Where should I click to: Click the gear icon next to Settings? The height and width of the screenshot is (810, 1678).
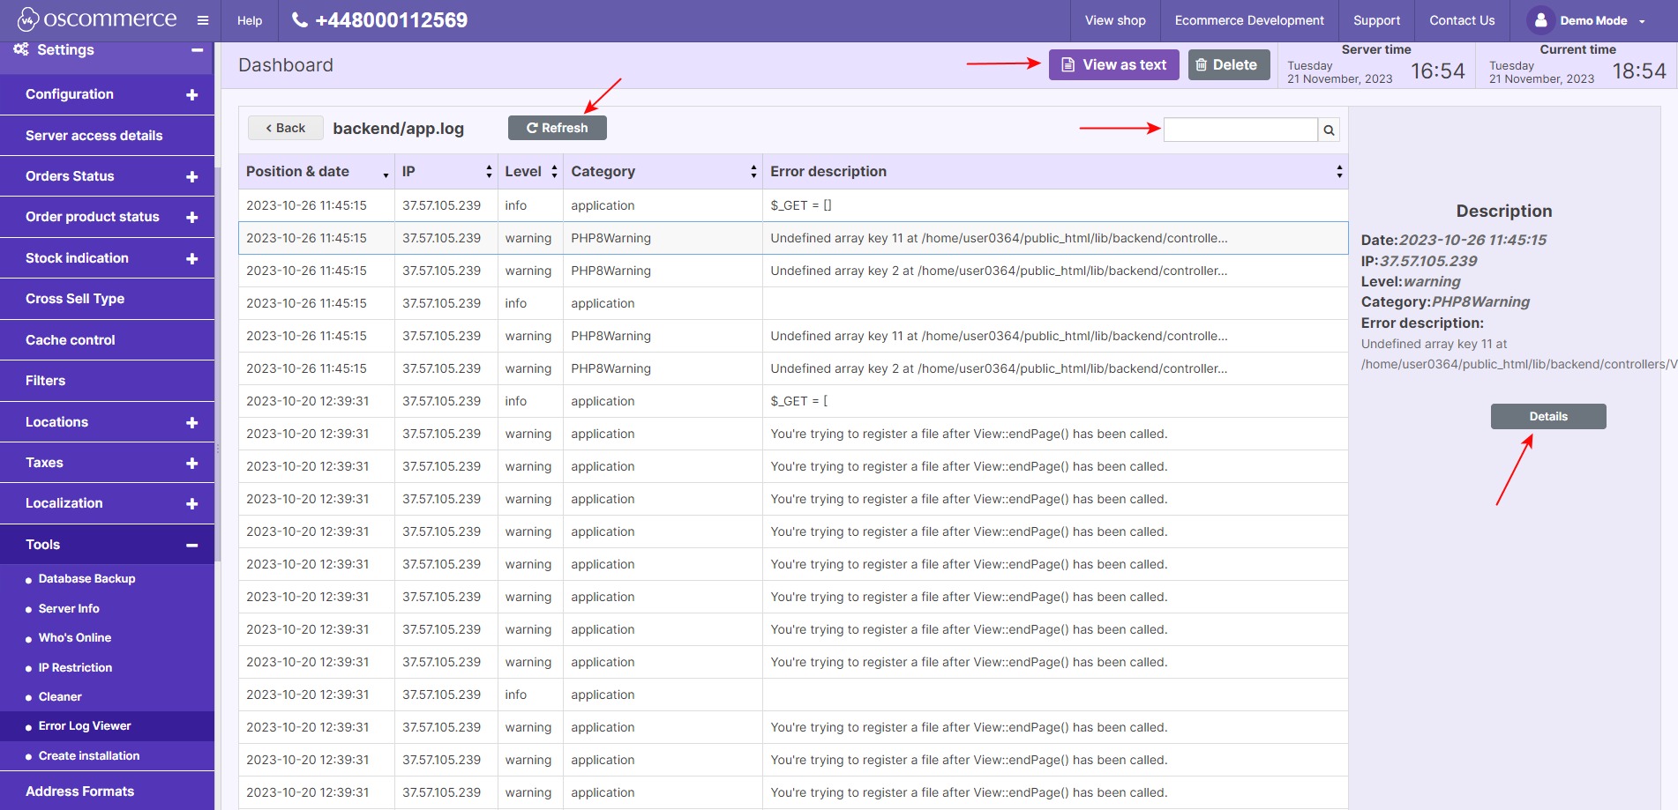point(19,49)
